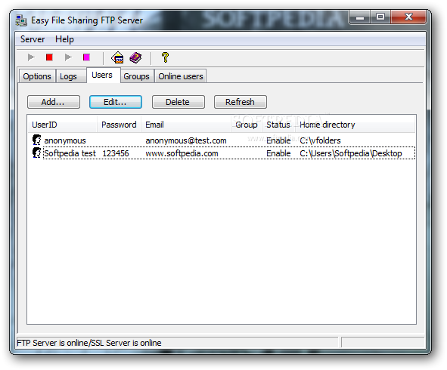This screenshot has height=370, width=447.
Task: Click the app icon in the title bar
Action: (21, 20)
